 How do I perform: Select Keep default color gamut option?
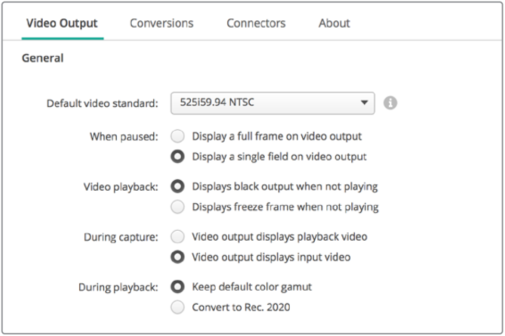[x=178, y=287]
